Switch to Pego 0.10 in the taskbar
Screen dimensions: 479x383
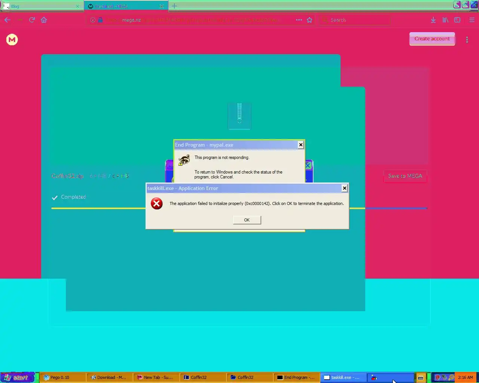(x=63, y=377)
